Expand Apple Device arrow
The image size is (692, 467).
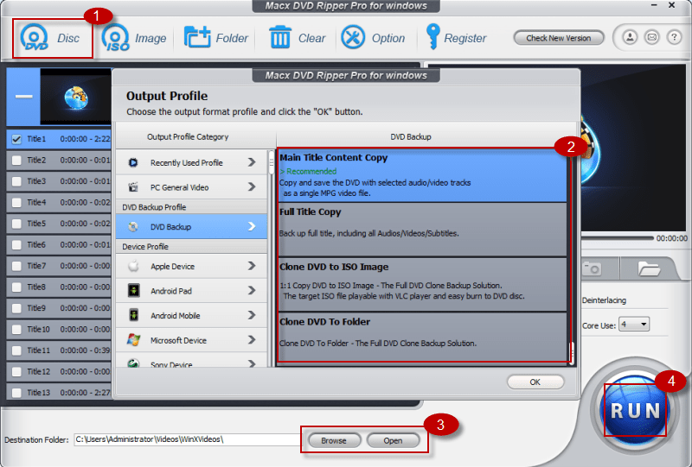point(252,266)
